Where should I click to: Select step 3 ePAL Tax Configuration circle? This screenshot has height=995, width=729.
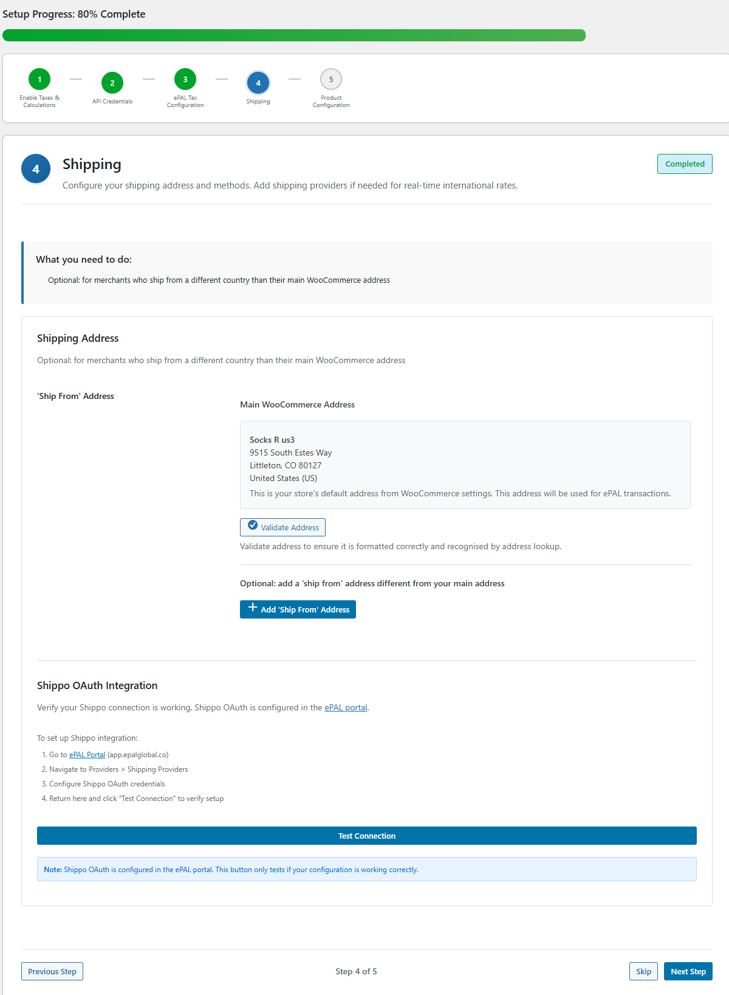[x=185, y=79]
